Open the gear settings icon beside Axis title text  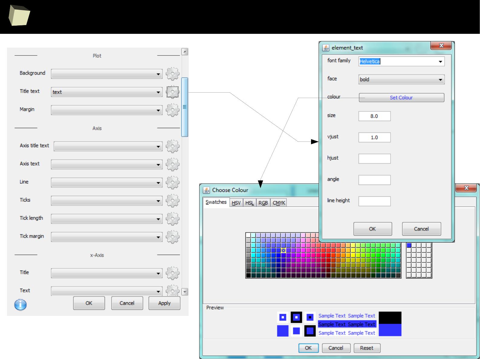173,146
